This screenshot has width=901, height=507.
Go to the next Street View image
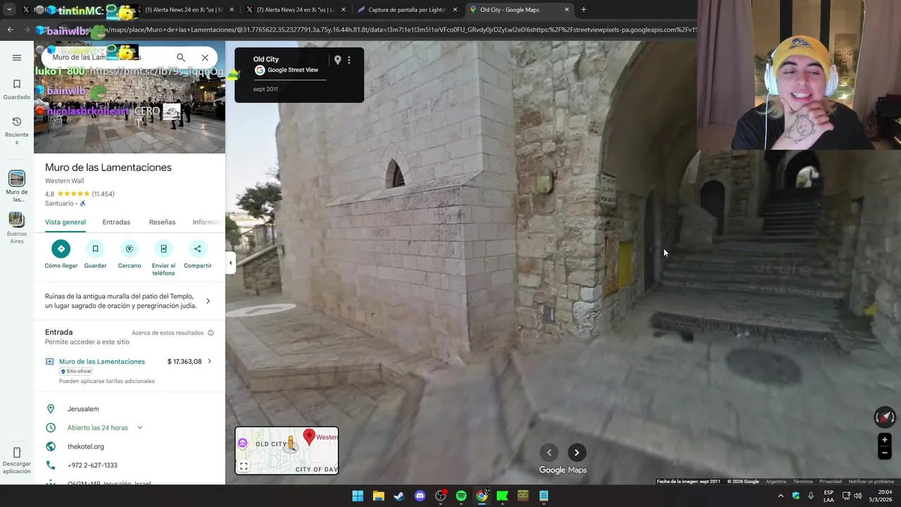[576, 453]
